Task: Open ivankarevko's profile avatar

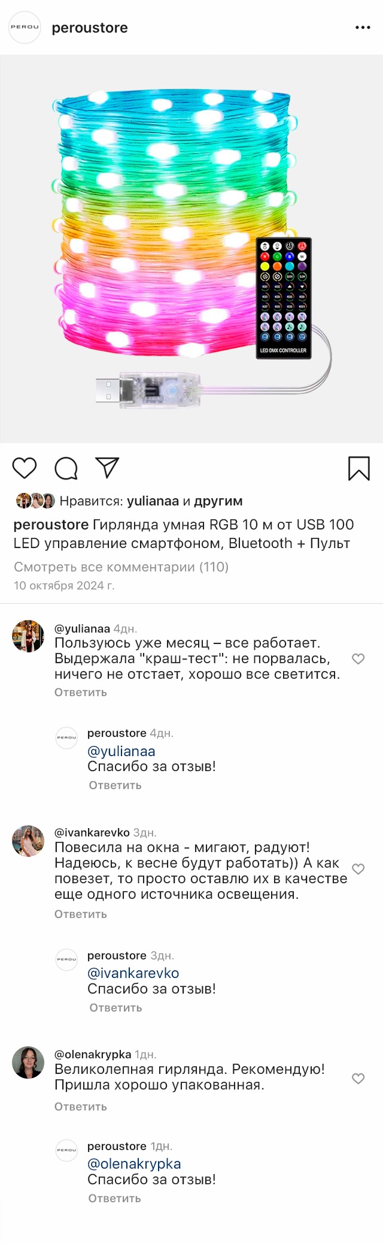Action: click(x=28, y=841)
